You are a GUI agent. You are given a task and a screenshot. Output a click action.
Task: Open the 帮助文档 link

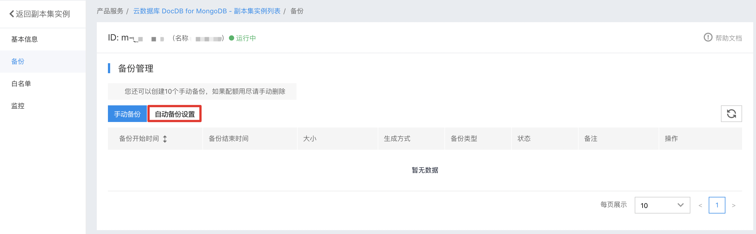click(728, 38)
